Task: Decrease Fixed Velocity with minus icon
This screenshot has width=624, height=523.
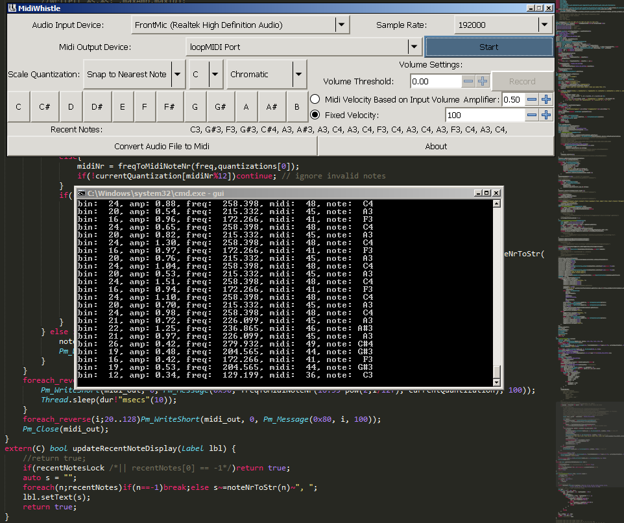Action: [532, 115]
